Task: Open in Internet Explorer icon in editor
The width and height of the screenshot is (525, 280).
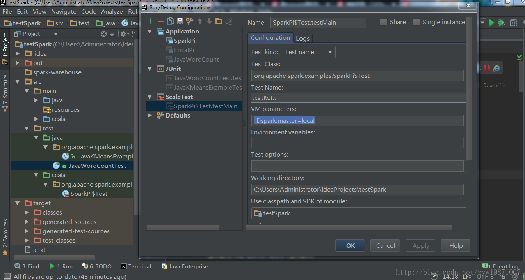Action: (497, 68)
